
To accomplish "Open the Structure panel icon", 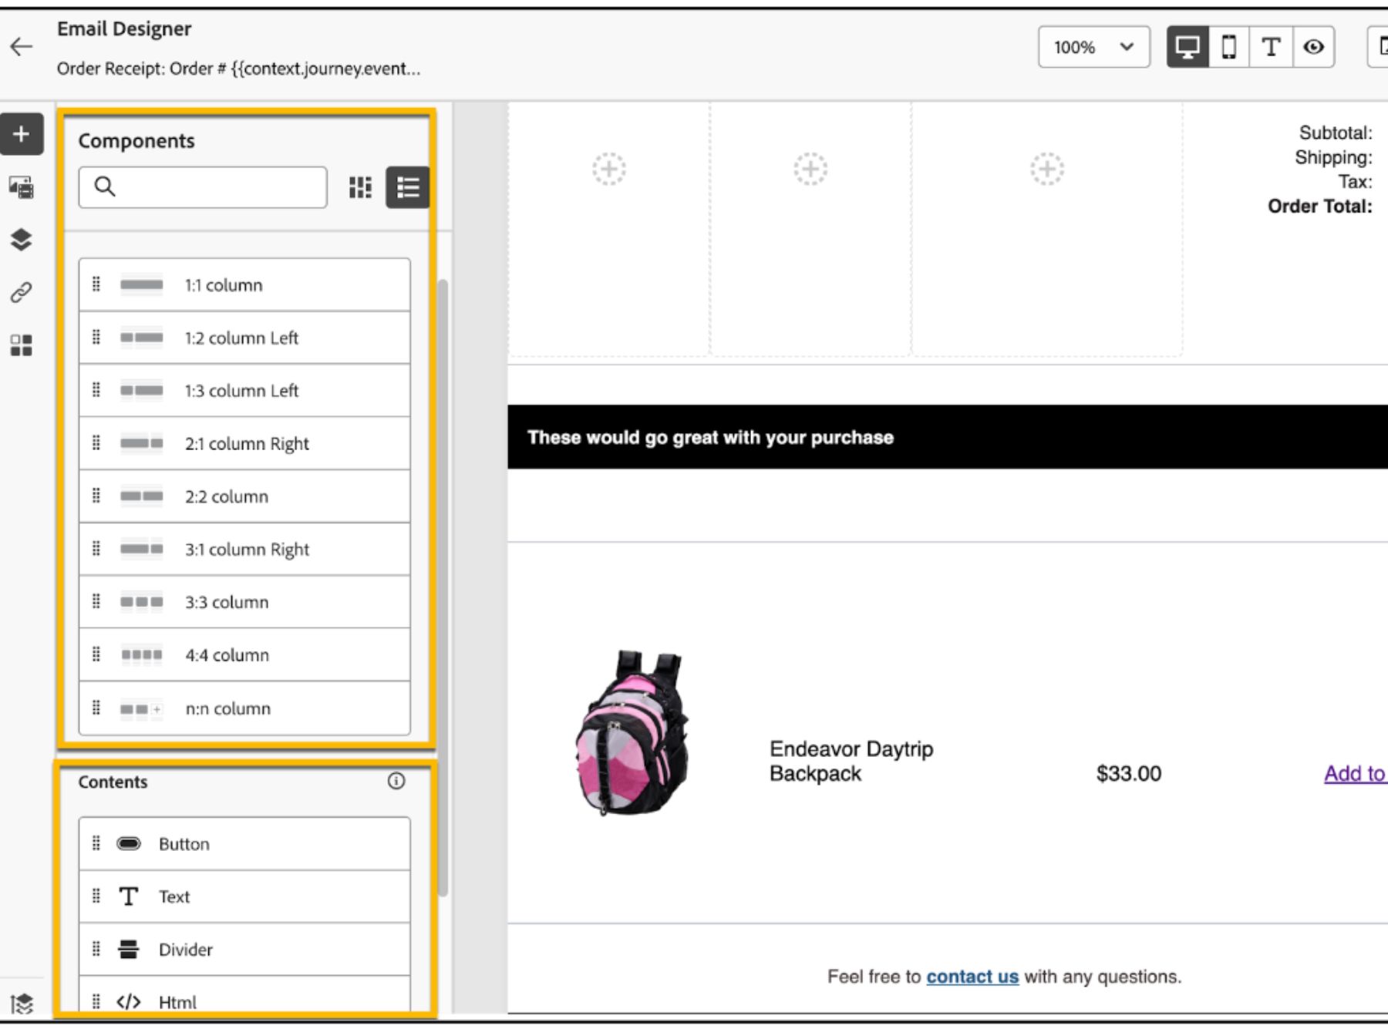I will [22, 240].
